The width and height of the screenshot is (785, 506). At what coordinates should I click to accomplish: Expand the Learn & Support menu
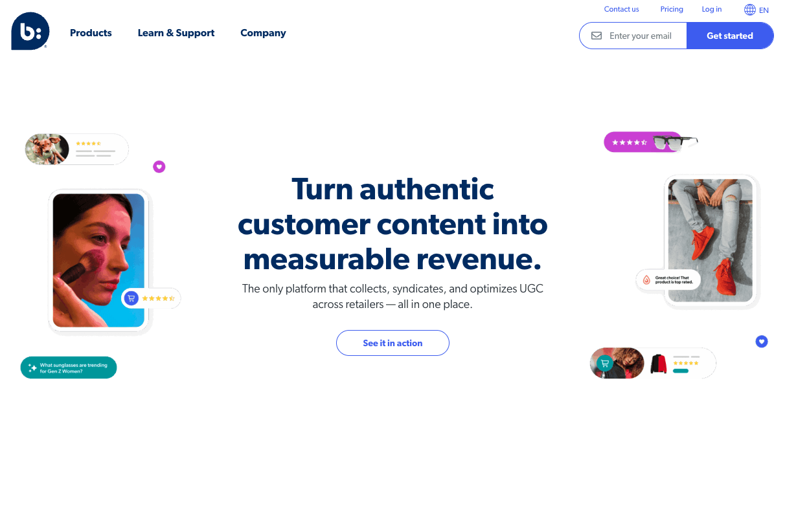pyautogui.click(x=176, y=33)
